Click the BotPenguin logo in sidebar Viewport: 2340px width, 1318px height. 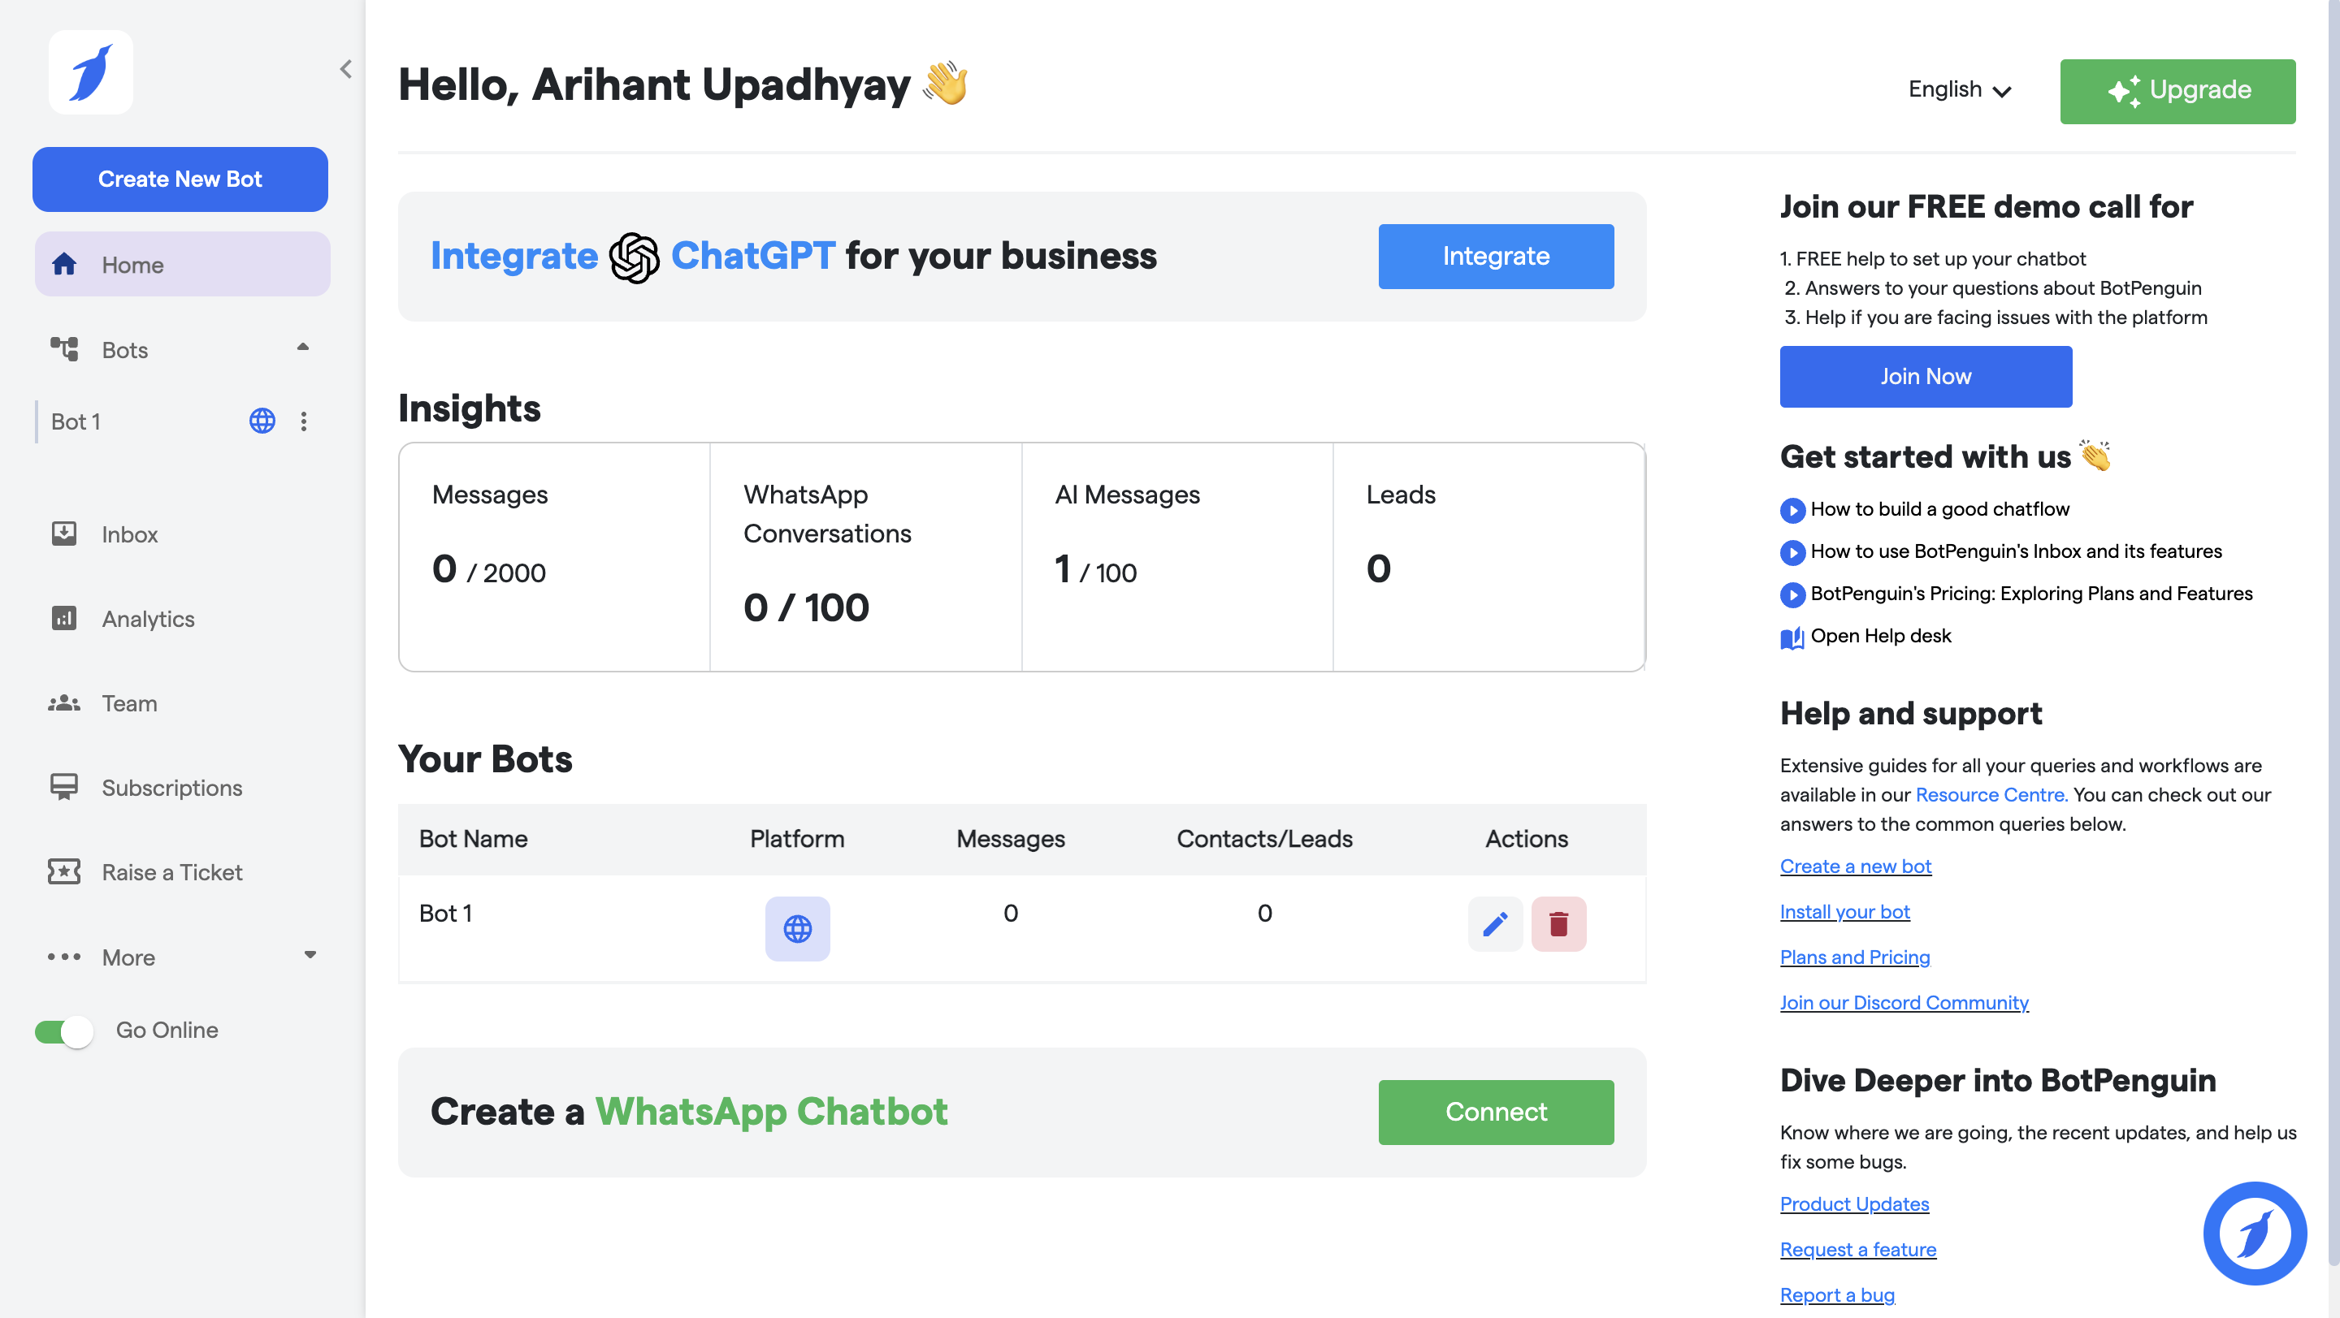tap(91, 72)
